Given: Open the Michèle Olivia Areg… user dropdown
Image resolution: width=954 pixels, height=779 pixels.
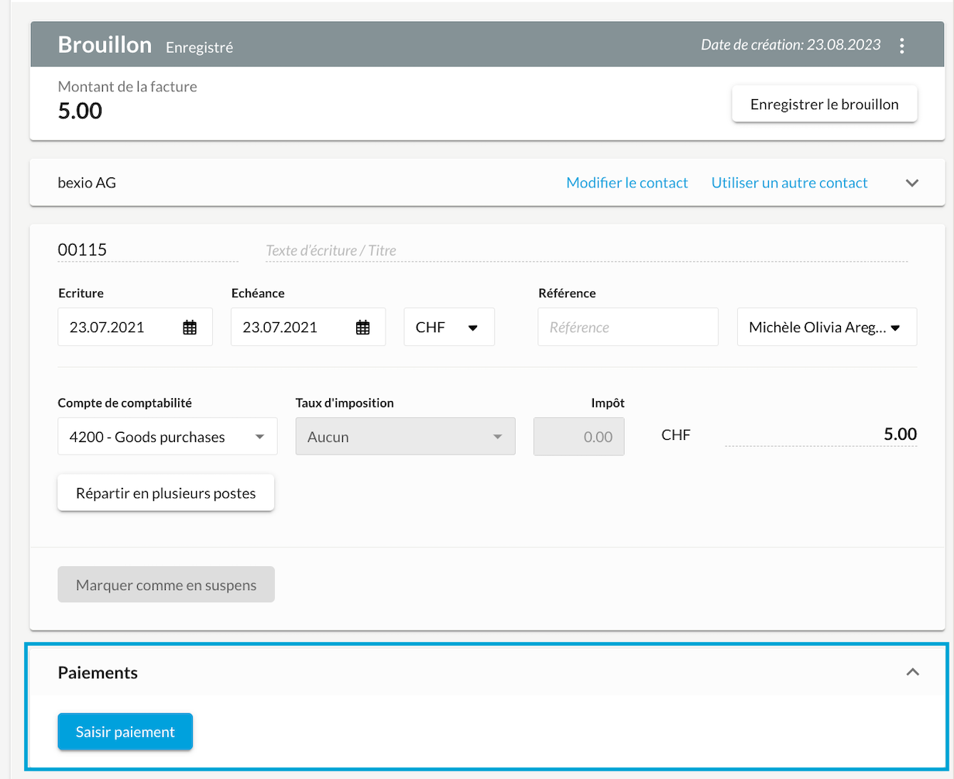Looking at the screenshot, I should point(827,328).
